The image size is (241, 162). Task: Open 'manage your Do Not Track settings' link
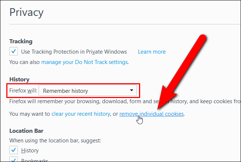(84, 62)
